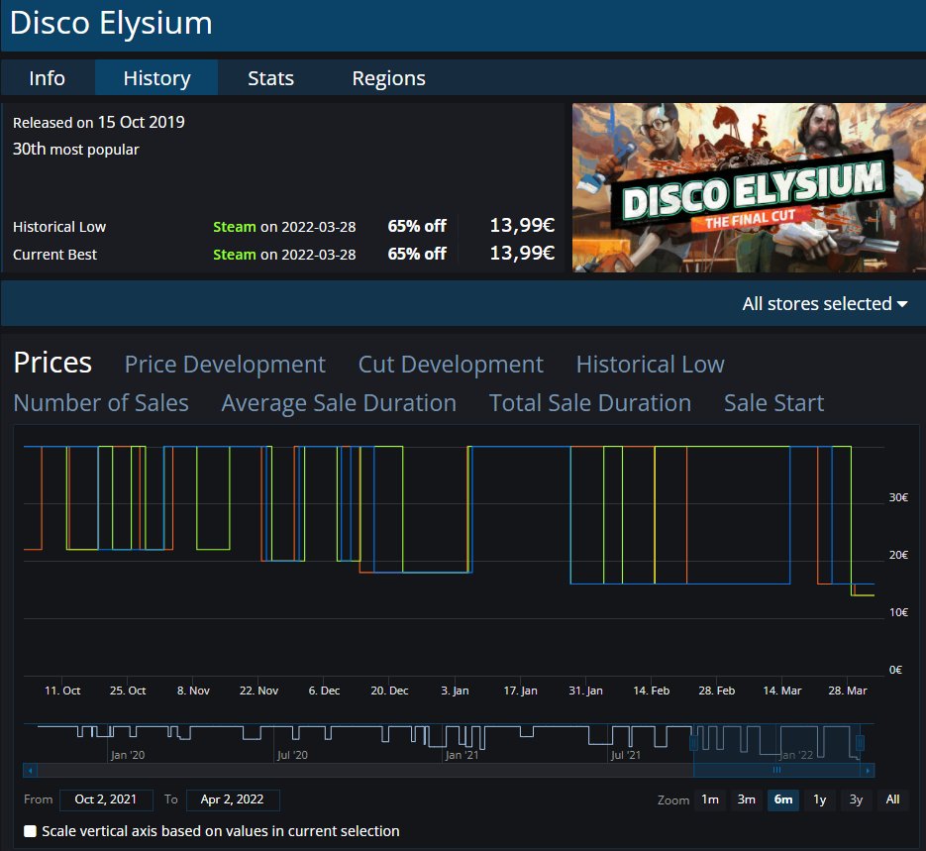The image size is (926, 851).
Task: Click the left range handle in navigator
Action: click(x=693, y=742)
